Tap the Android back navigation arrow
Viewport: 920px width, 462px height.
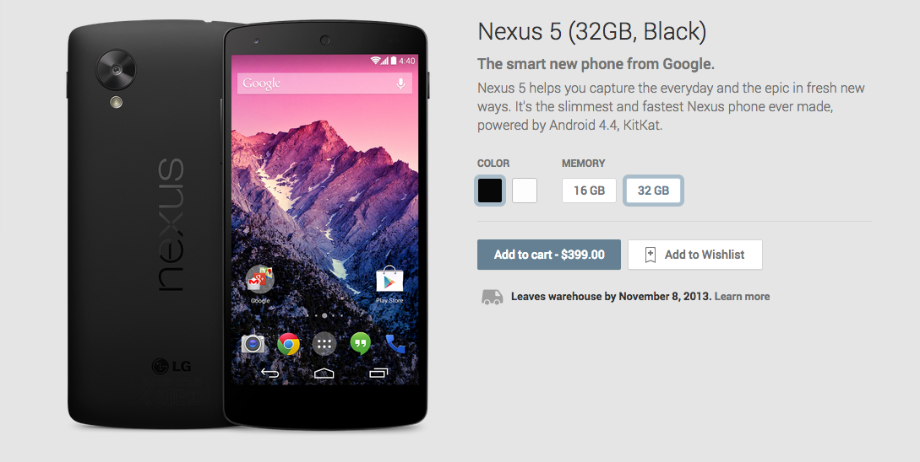tap(269, 373)
